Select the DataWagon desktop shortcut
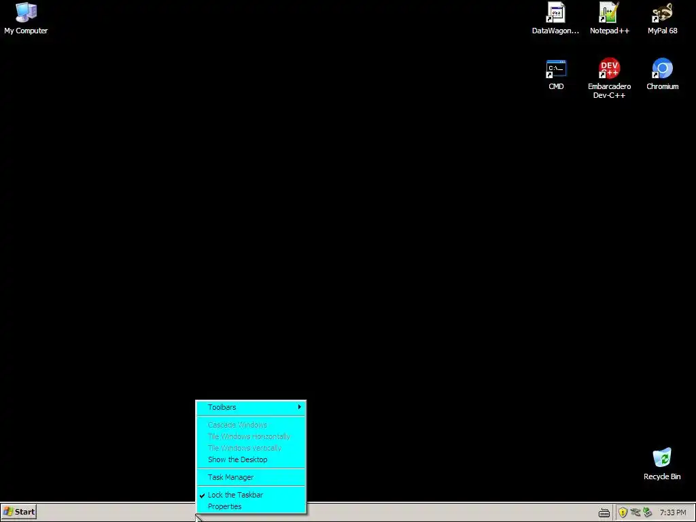The height and width of the screenshot is (522, 696). [x=555, y=18]
